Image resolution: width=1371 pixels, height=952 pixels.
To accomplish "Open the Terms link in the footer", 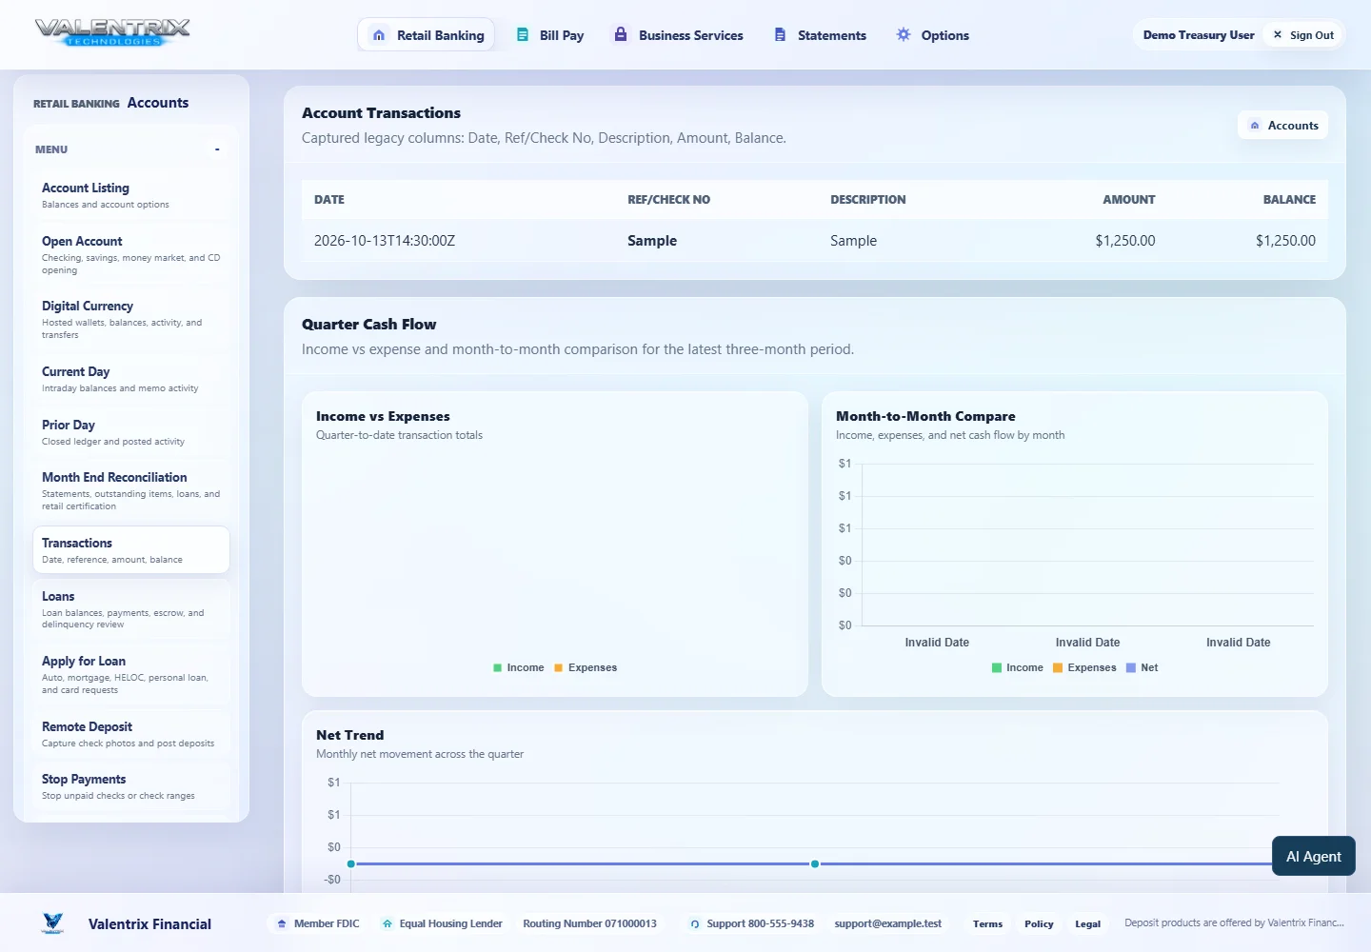I will (x=987, y=923).
